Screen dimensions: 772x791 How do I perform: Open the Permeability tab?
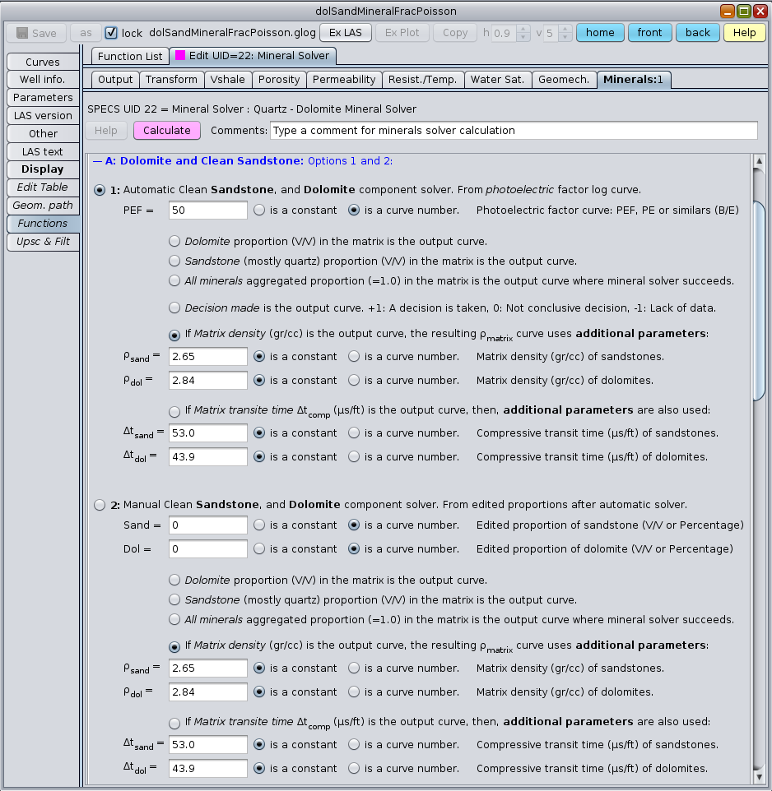[x=344, y=80]
